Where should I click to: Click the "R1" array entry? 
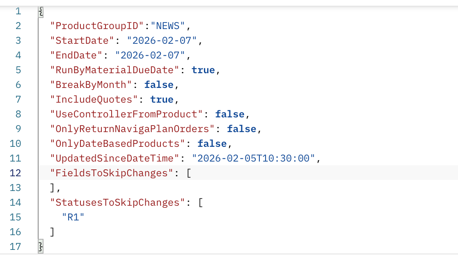(x=73, y=217)
